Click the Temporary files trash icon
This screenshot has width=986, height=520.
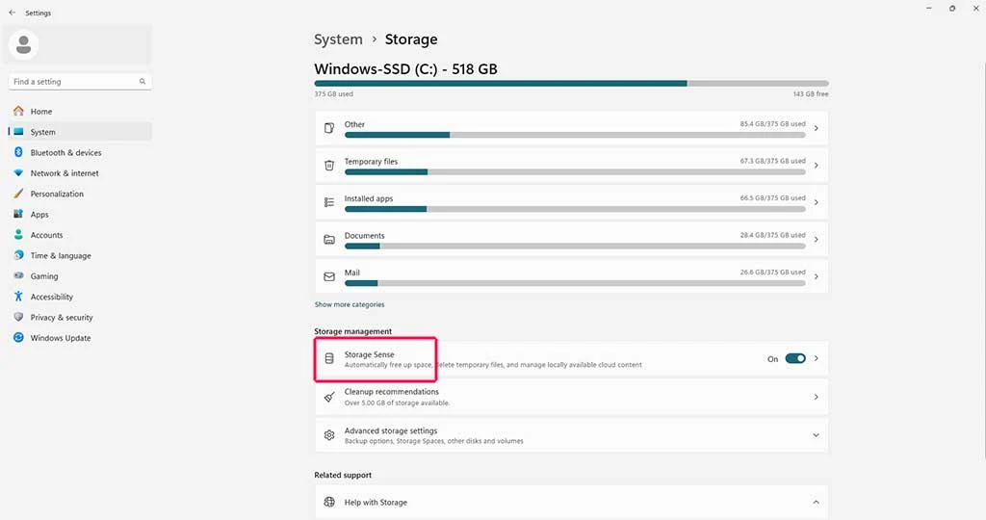[329, 166]
